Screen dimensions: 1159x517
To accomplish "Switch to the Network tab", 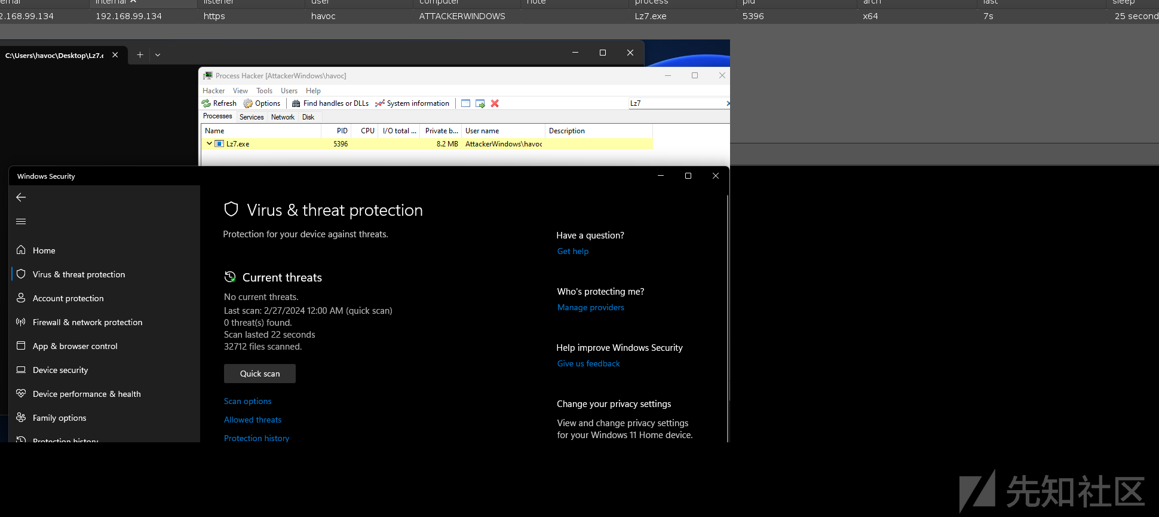I will pos(283,117).
